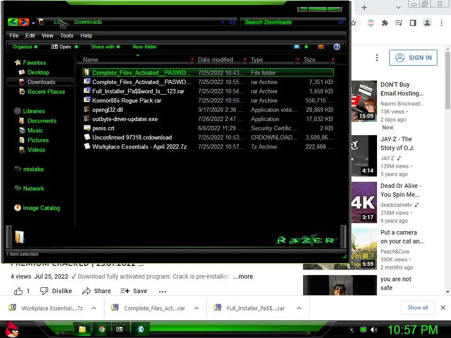The height and width of the screenshot is (338, 451).
Task: Open YouTube settings three-dot menu
Action: click(377, 58)
